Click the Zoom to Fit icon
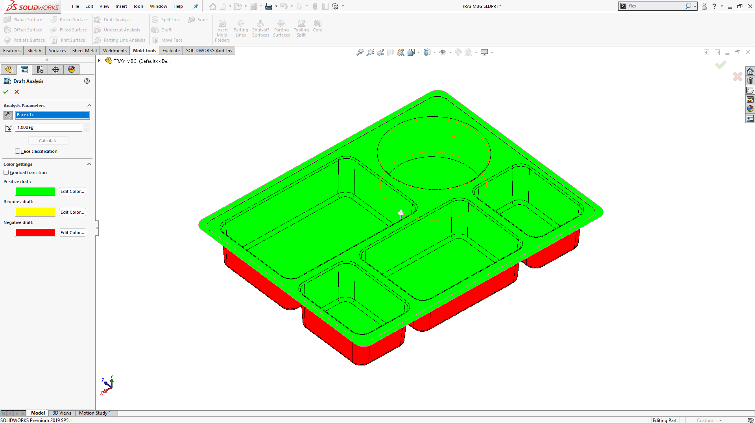755x424 pixels. pos(360,52)
